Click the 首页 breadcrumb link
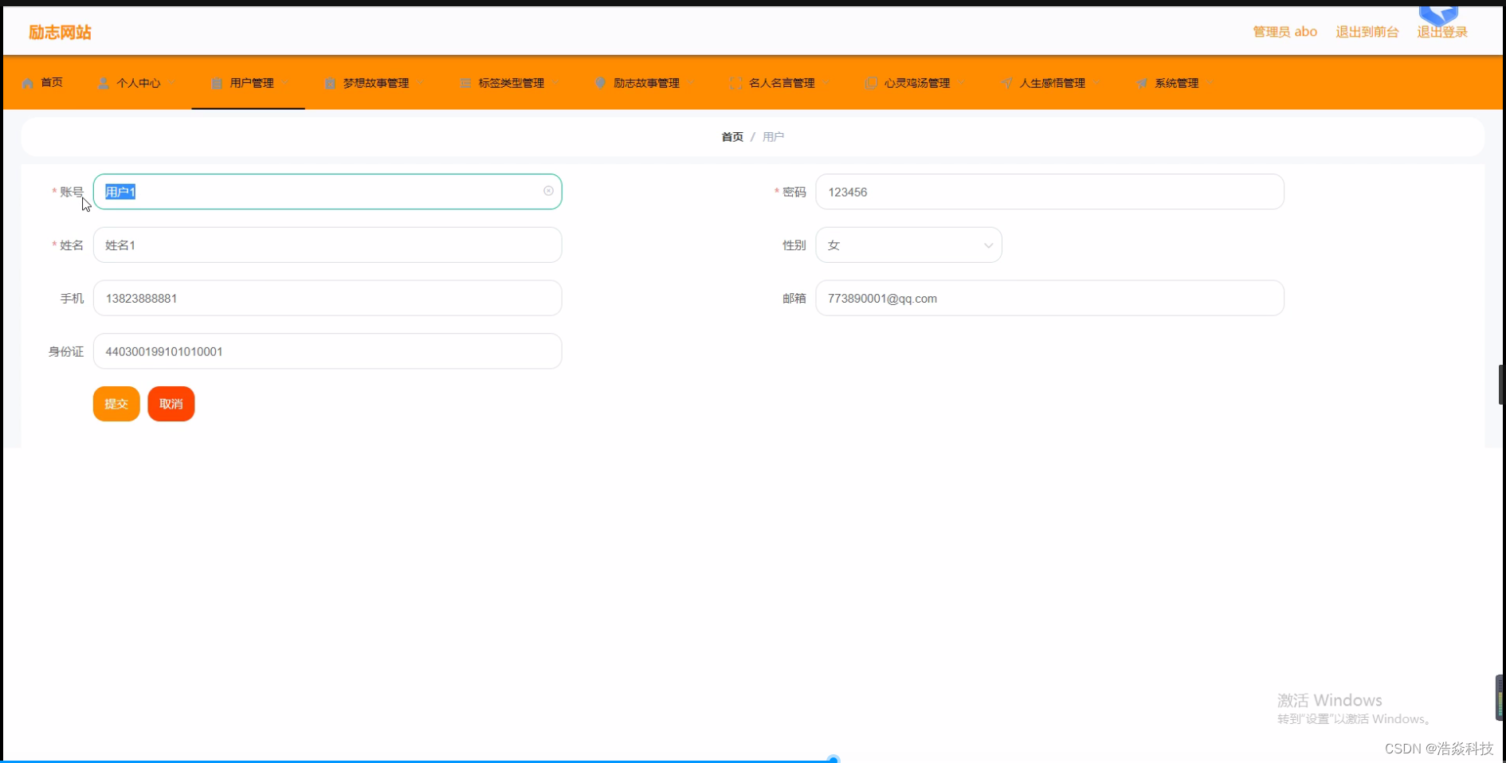The image size is (1506, 763). 731,136
